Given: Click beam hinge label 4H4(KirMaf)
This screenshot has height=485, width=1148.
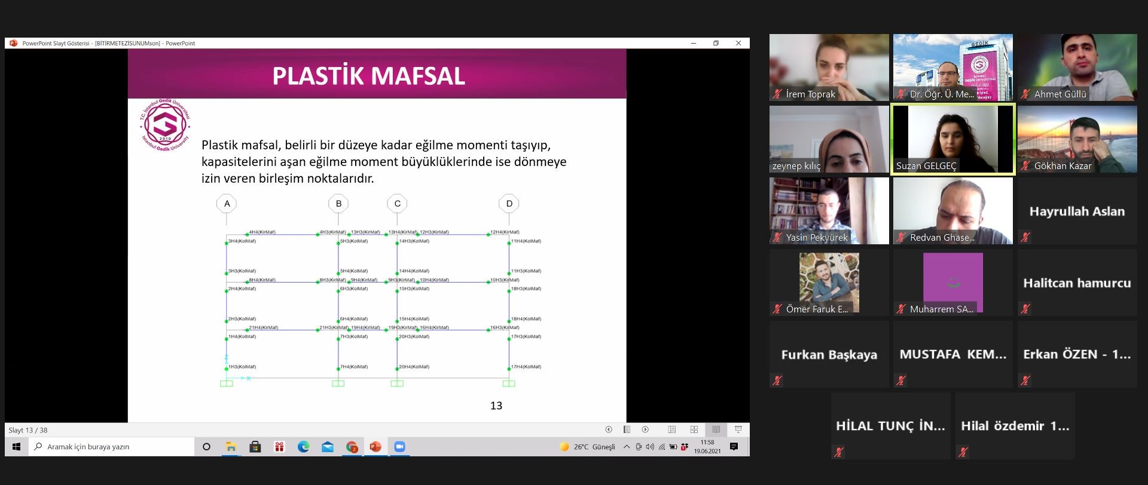Looking at the screenshot, I should click(262, 232).
